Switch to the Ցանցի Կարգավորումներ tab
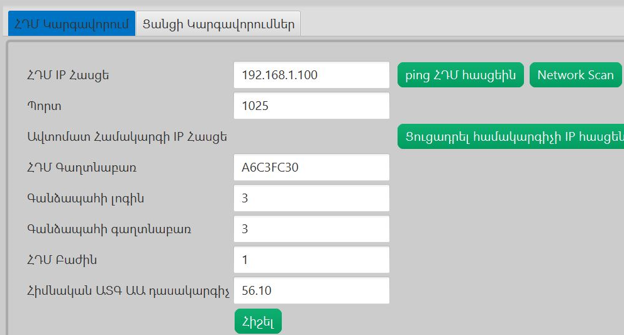The image size is (624, 335). (x=218, y=25)
